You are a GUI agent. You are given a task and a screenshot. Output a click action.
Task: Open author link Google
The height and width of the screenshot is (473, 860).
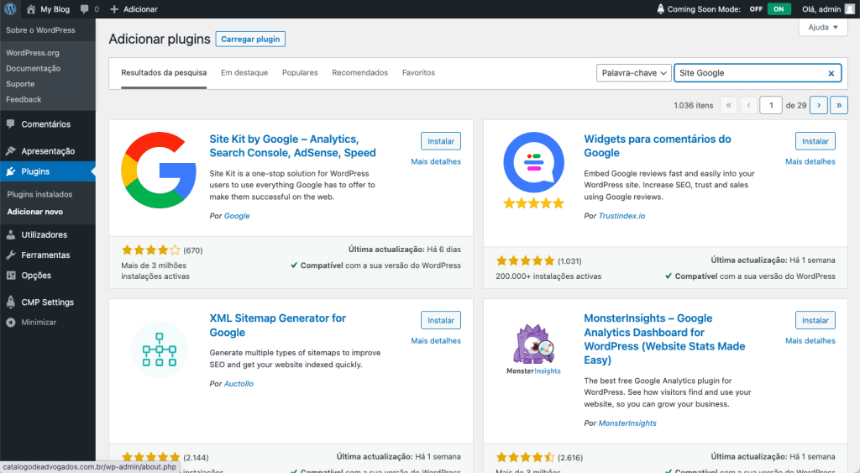pyautogui.click(x=237, y=216)
